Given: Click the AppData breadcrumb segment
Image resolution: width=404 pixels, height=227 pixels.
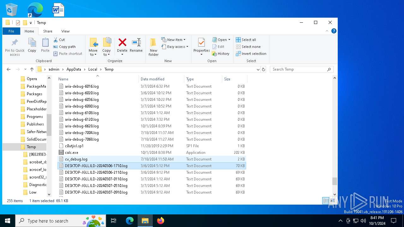Looking at the screenshot, I should [74, 69].
